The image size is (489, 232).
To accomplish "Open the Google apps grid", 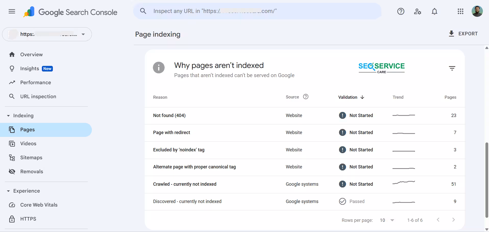I will click(x=460, y=11).
